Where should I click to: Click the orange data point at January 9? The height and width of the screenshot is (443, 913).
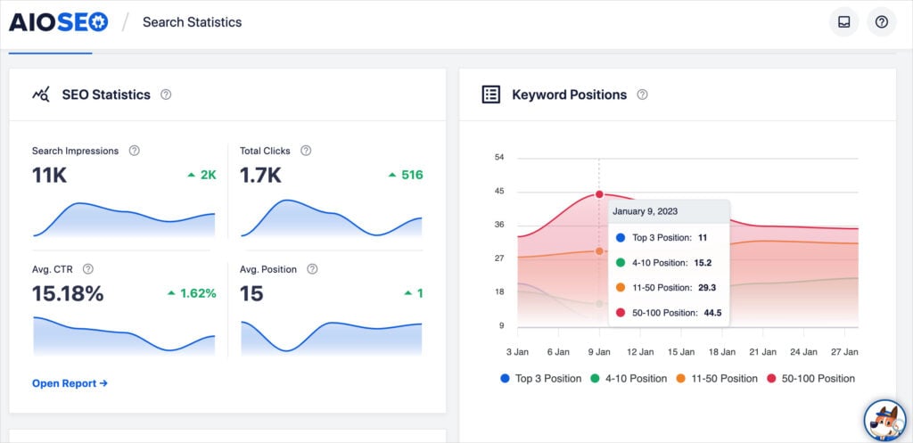coord(599,250)
